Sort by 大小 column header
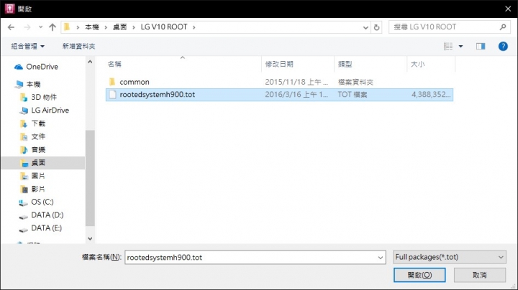 [x=417, y=65]
